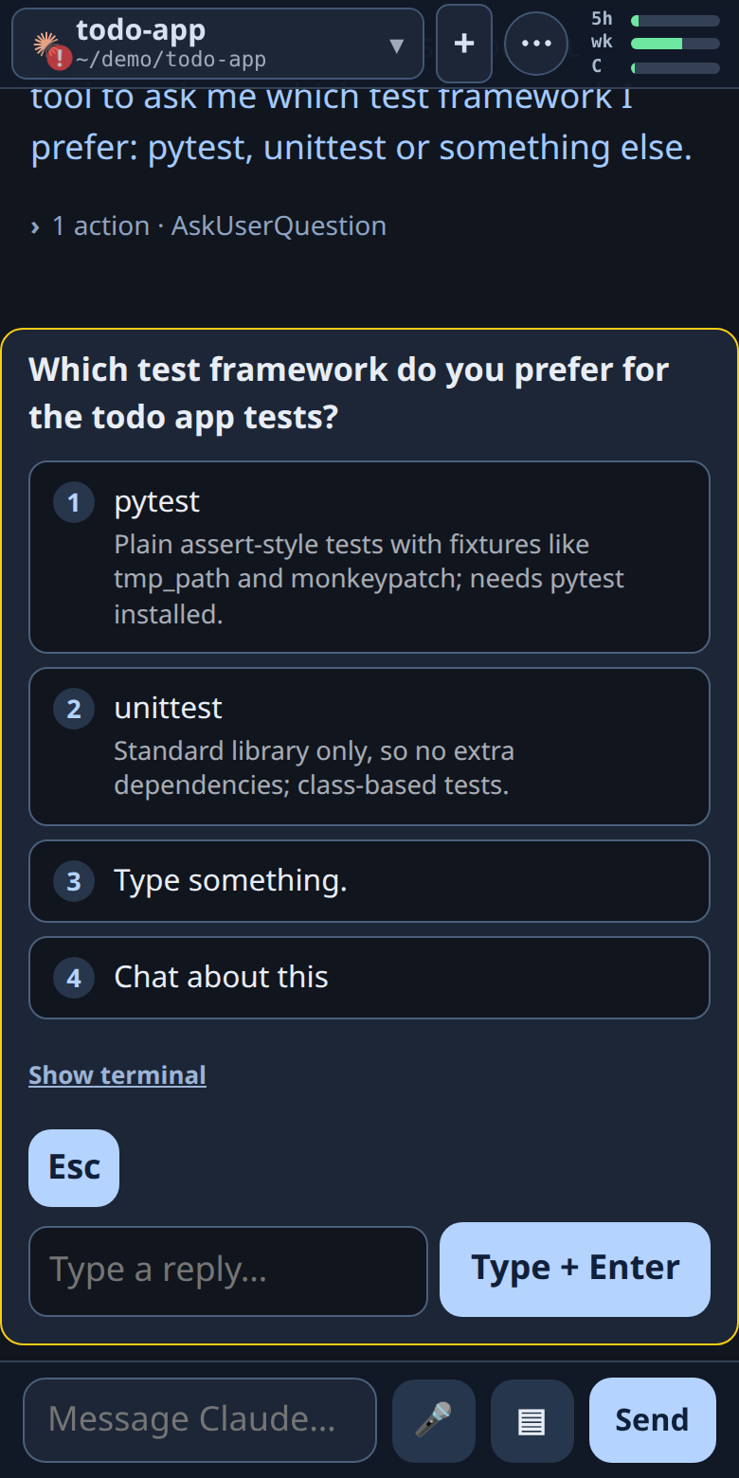Click the number 2 badge for unittest
739x1478 pixels.
coord(74,709)
